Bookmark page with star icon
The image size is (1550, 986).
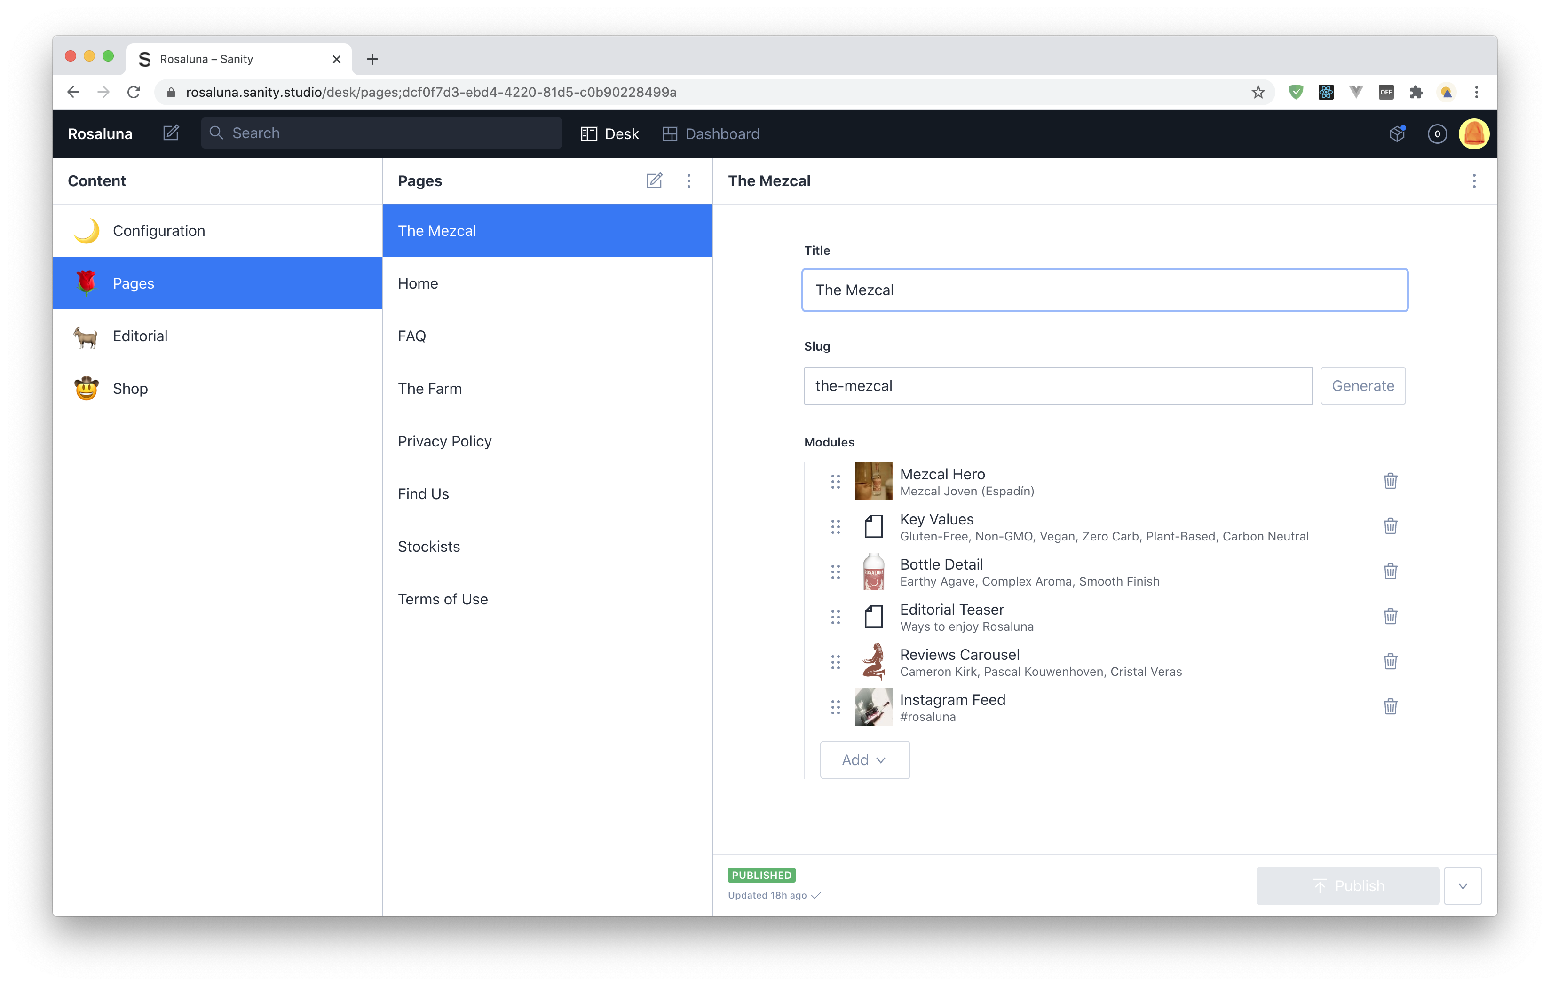pos(1258,92)
